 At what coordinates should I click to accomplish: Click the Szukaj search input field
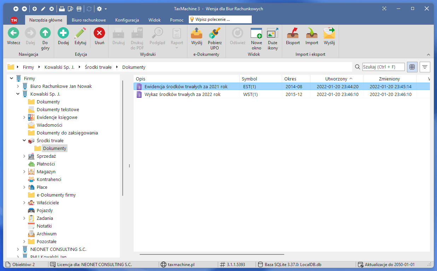383,67
